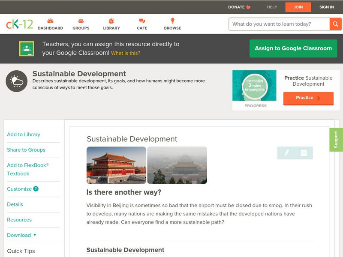Select the highlighter annotation icon
The image size is (343, 257).
click(x=286, y=153)
